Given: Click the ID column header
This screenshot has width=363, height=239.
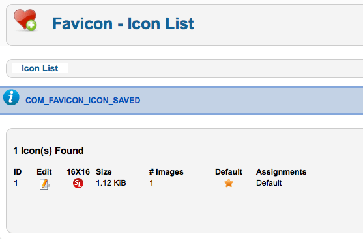Looking at the screenshot, I should (x=18, y=172).
